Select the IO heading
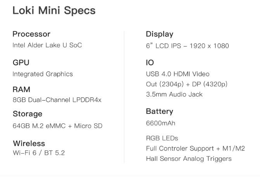This screenshot has width=260, height=183. coord(150,63)
